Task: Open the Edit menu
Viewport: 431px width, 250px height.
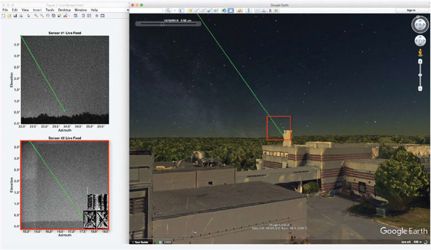Action: 15,10
